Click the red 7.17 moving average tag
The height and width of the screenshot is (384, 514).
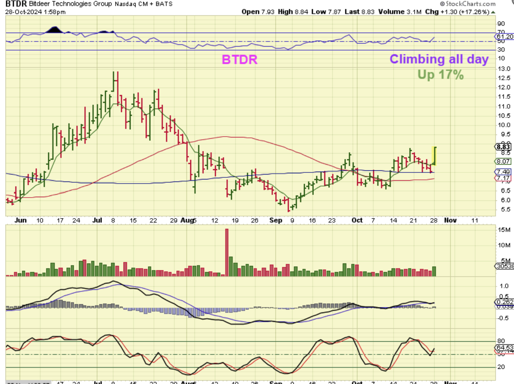502,178
